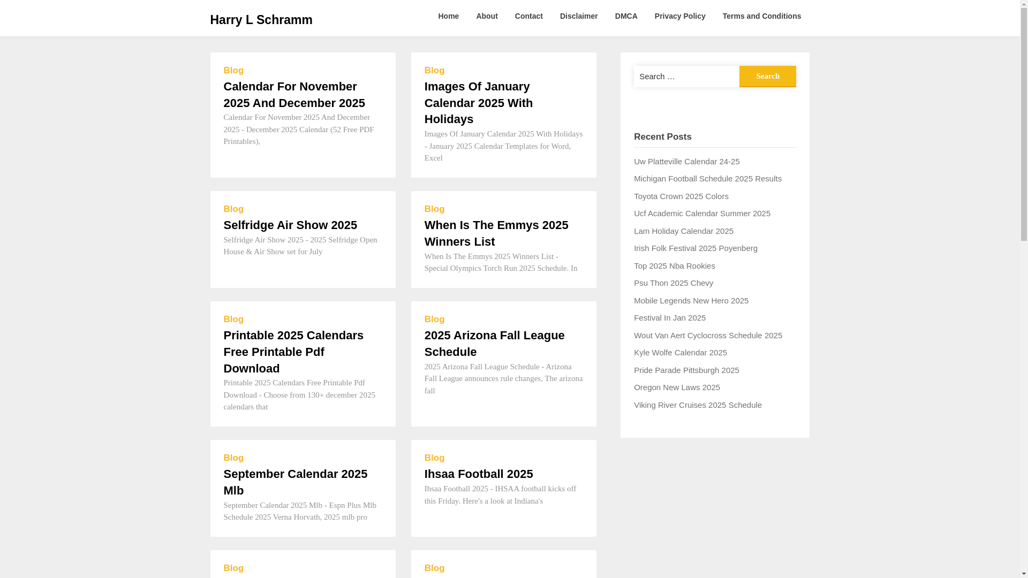Viewport: 1028px width, 578px height.
Task: Open Ihsaa Football 2025 post
Action: [x=479, y=474]
